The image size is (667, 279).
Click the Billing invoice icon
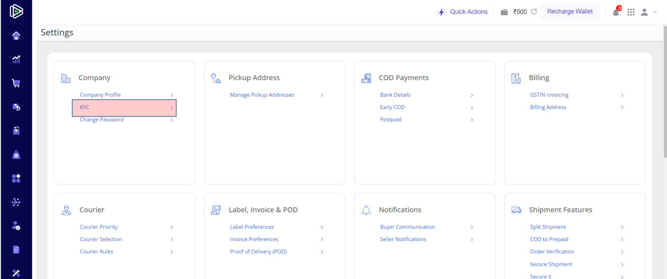pyautogui.click(x=516, y=78)
